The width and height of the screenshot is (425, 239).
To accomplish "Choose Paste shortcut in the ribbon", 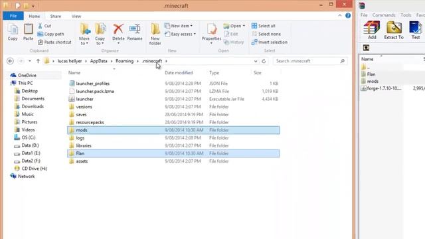I will 54,42.
